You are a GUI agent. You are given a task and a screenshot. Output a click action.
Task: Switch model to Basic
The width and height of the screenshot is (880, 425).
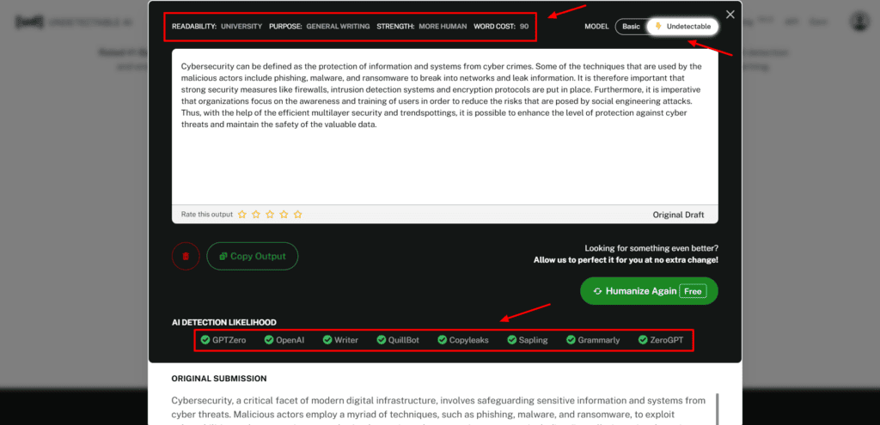pos(631,27)
